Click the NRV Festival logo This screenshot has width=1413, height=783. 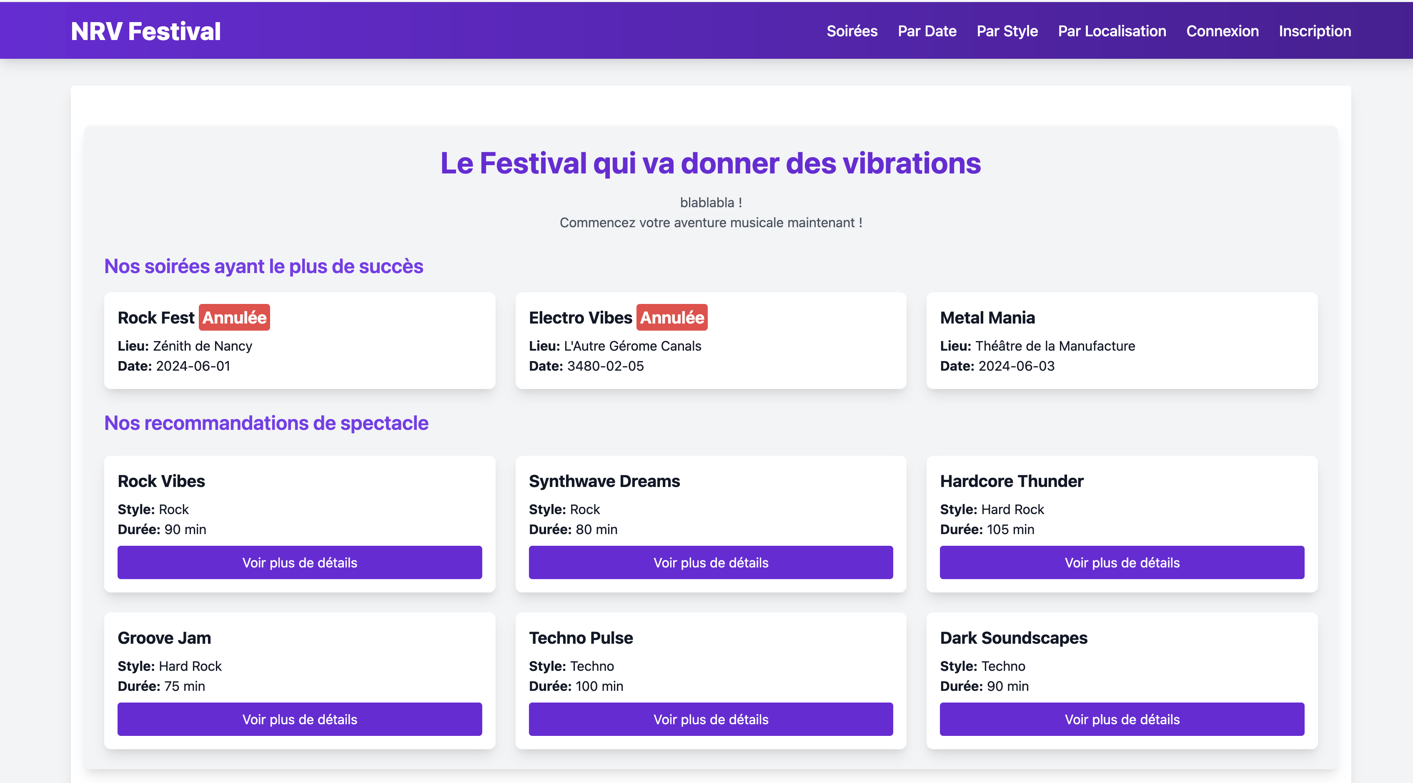tap(145, 31)
